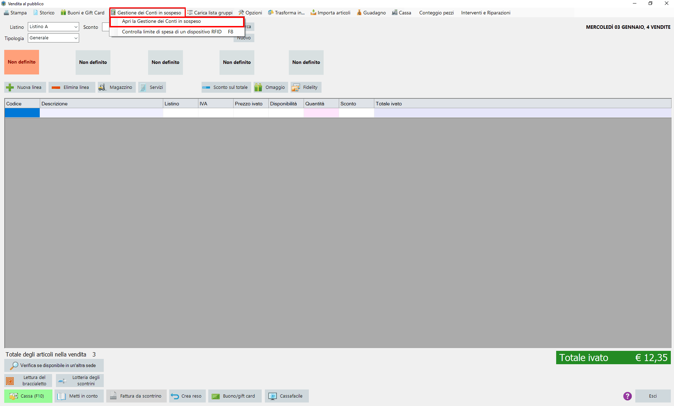Click the Magazzino forklift icon
Viewport: 674px width, 406px height.
102,87
